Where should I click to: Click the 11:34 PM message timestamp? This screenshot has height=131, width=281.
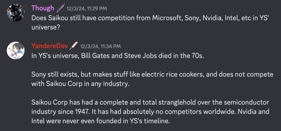pos(100,46)
